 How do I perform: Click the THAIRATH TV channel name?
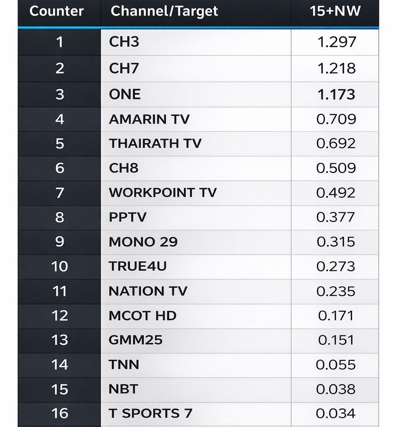(x=155, y=143)
